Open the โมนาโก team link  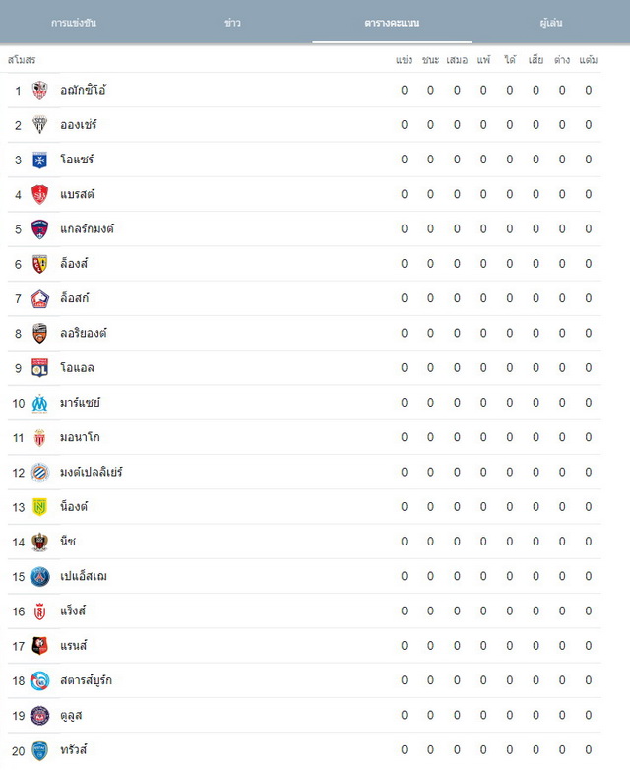80,437
